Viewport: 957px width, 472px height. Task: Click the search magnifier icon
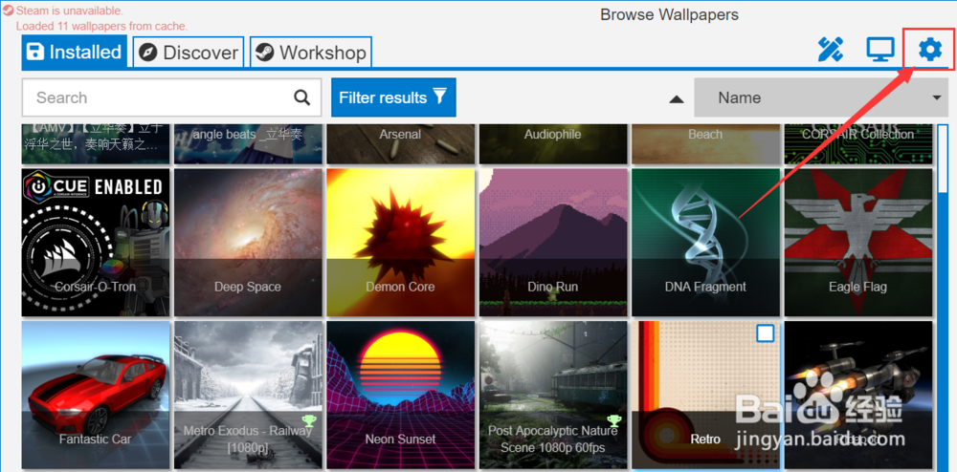tap(302, 97)
